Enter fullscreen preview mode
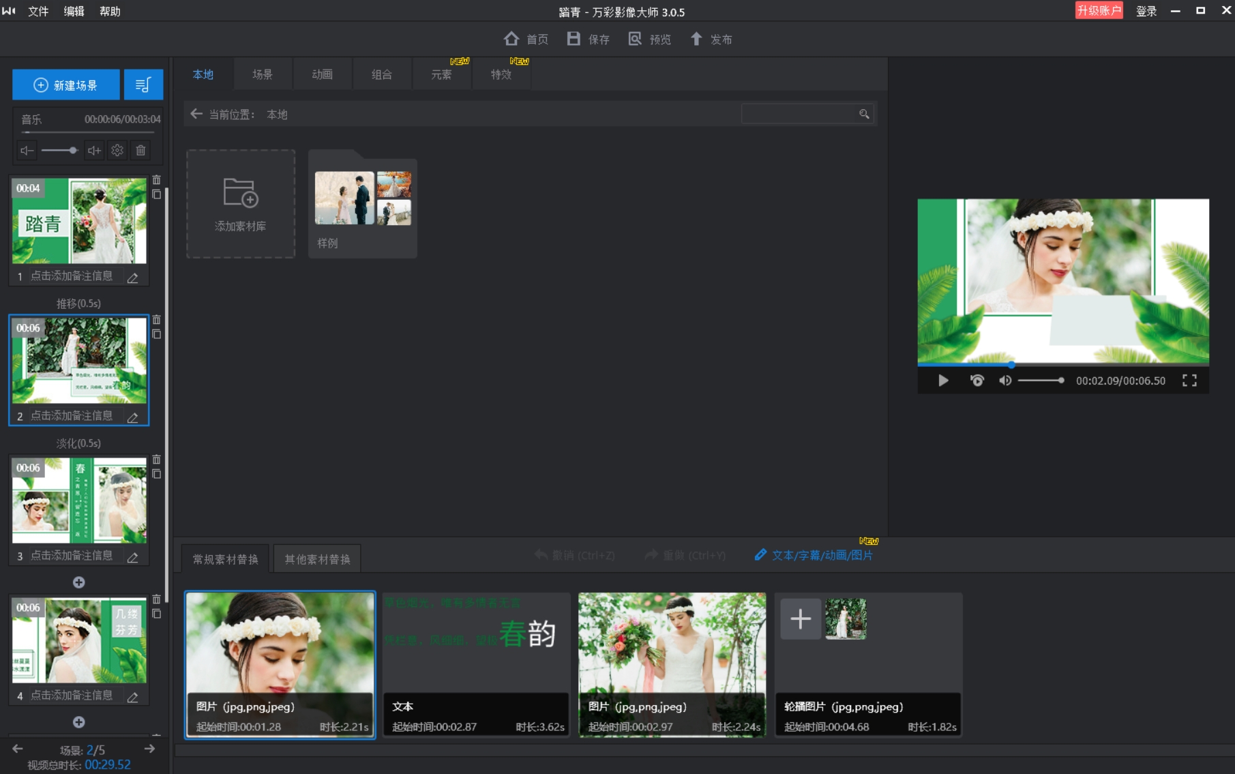Viewport: 1235px width, 774px height. tap(1189, 381)
